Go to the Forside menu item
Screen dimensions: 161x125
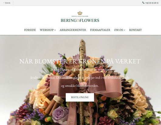pyautogui.click(x=30, y=30)
